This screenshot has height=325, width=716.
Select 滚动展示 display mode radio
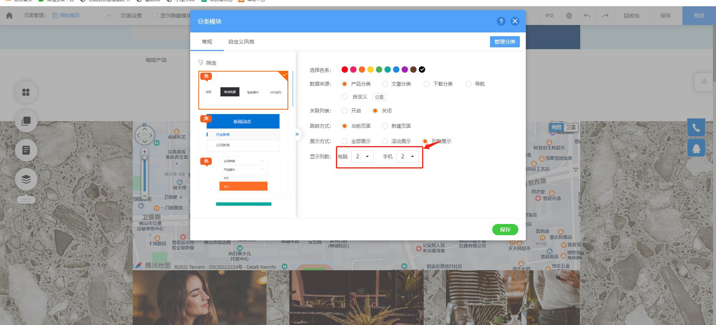(x=385, y=141)
